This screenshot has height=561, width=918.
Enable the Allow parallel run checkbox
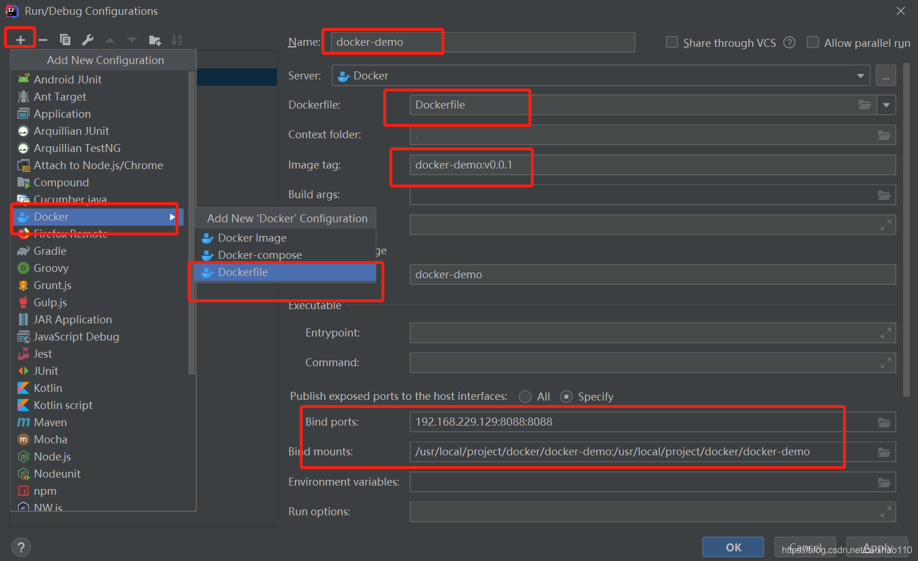point(812,42)
